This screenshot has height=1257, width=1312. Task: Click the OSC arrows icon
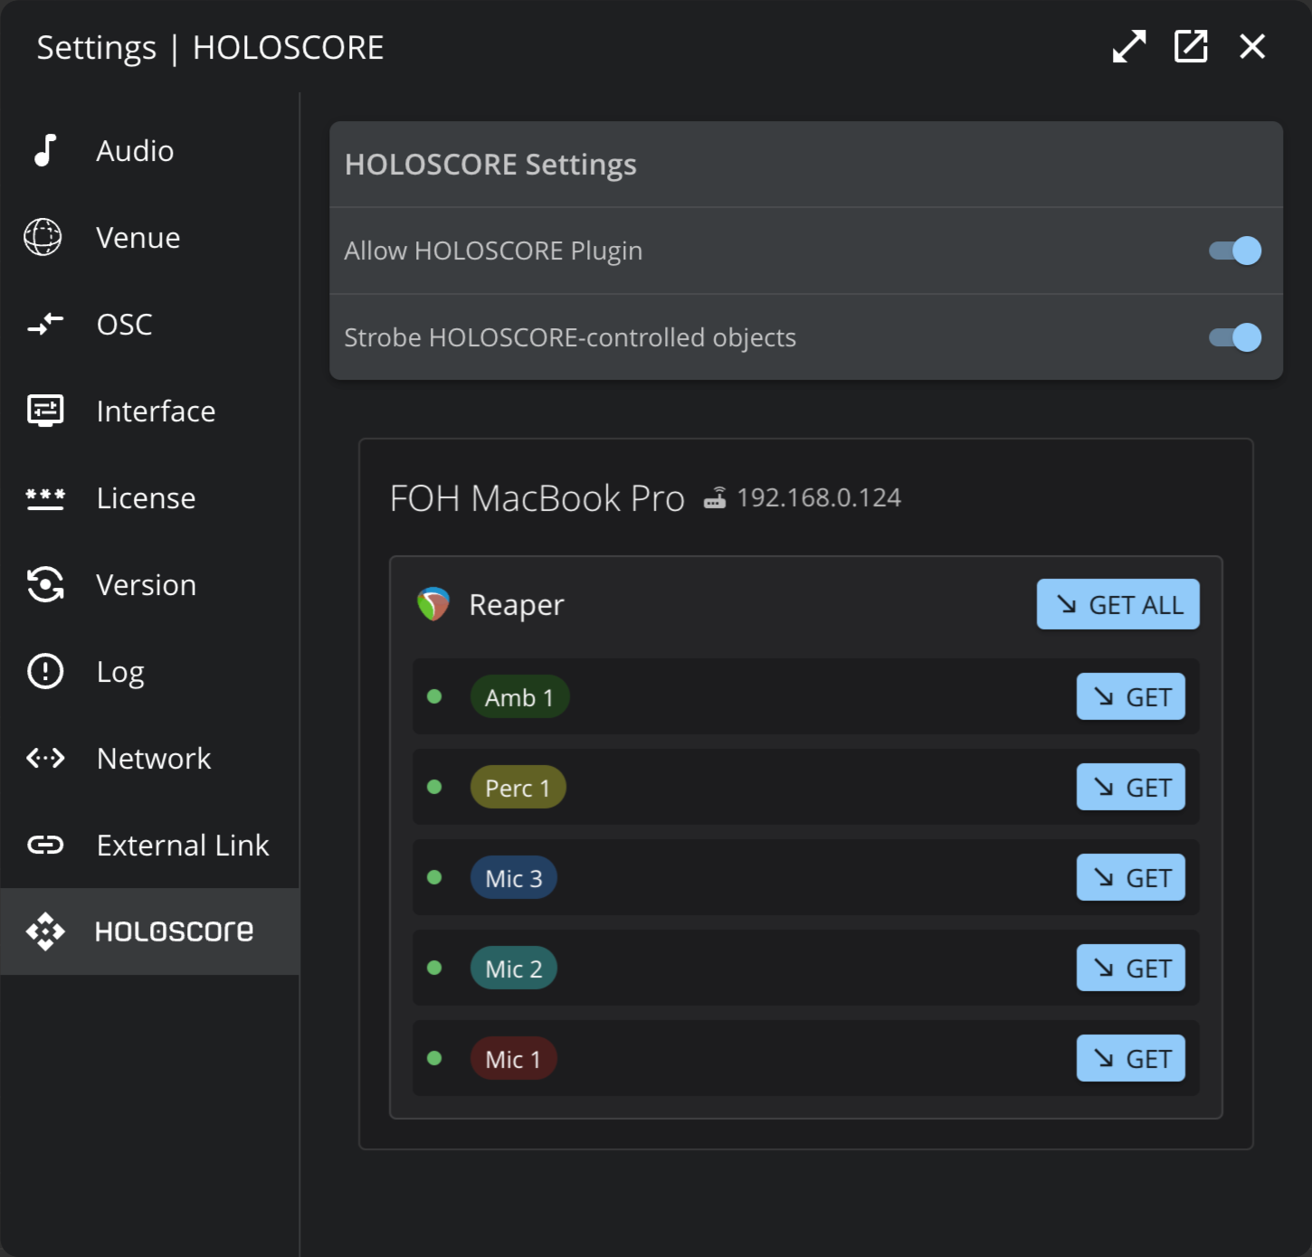(45, 324)
